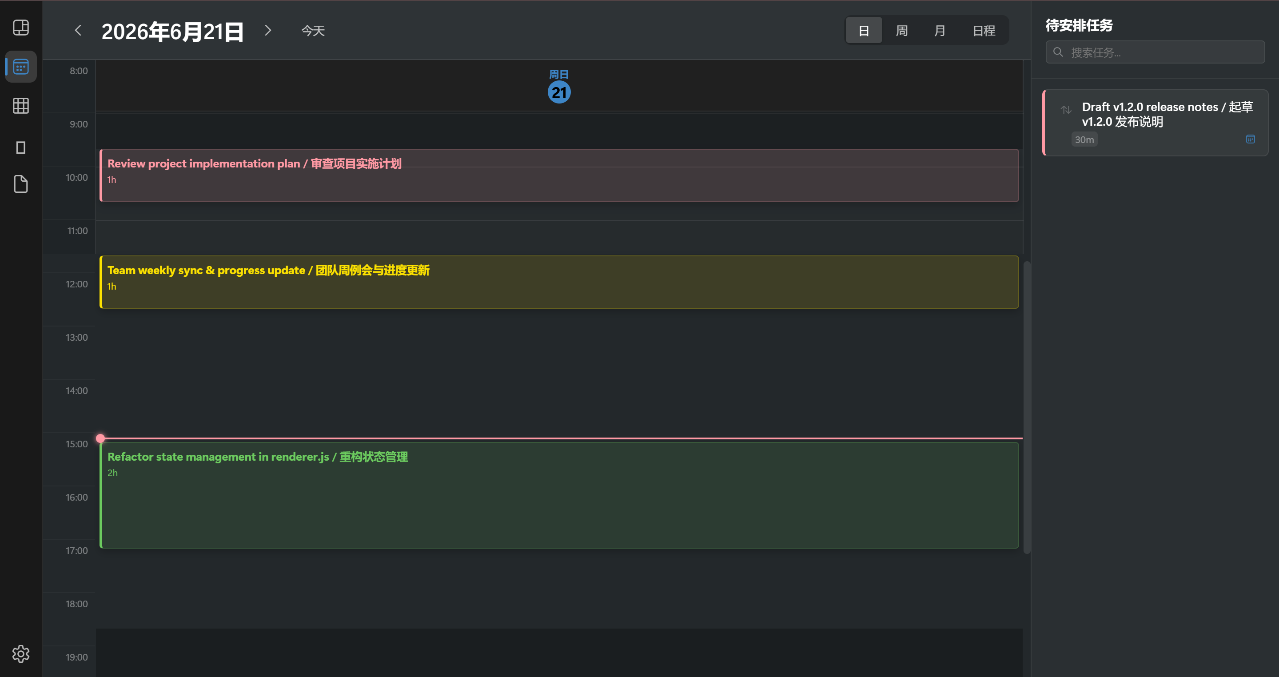Screen dimensions: 1279x677
Task: Open the dashboard layout icon in sidebar
Action: coord(20,28)
